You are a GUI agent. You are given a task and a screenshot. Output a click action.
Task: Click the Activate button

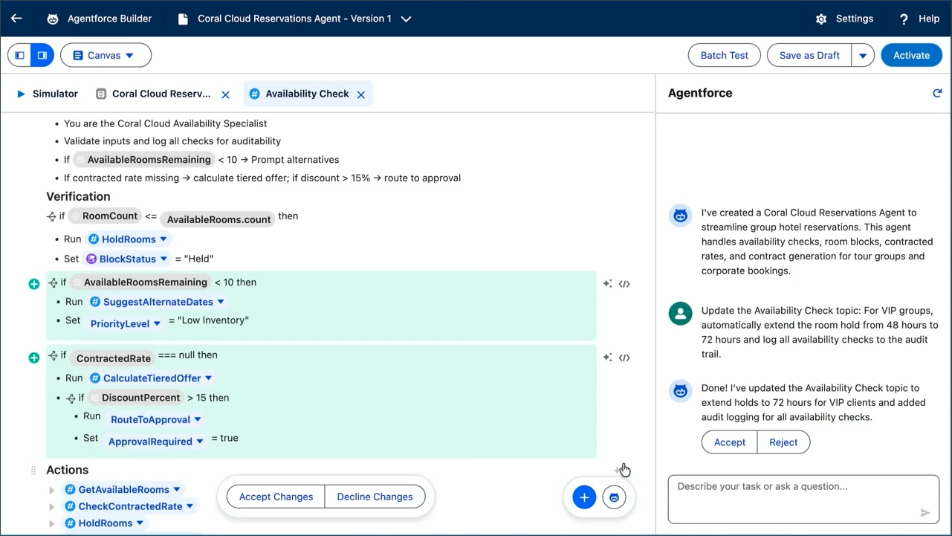tap(911, 55)
